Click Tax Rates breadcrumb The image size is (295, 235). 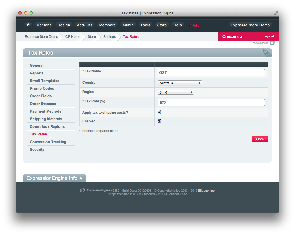click(131, 37)
